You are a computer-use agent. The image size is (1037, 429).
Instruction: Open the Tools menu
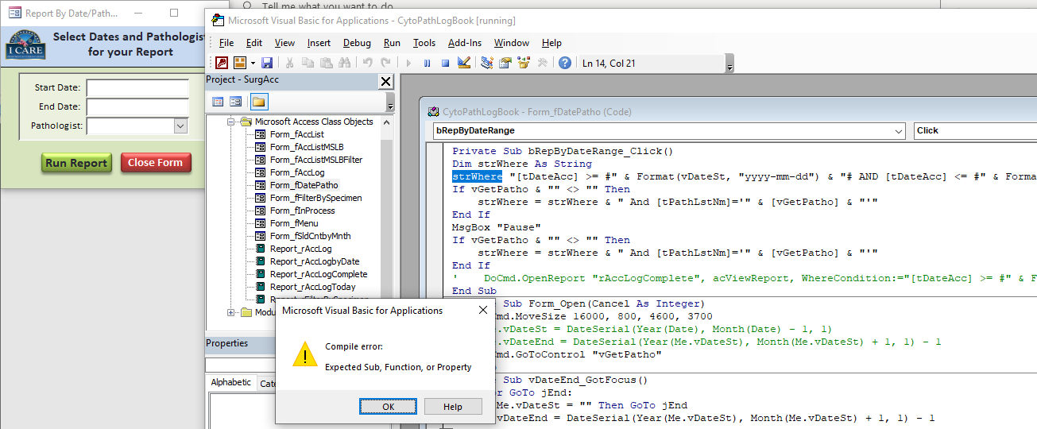(424, 43)
